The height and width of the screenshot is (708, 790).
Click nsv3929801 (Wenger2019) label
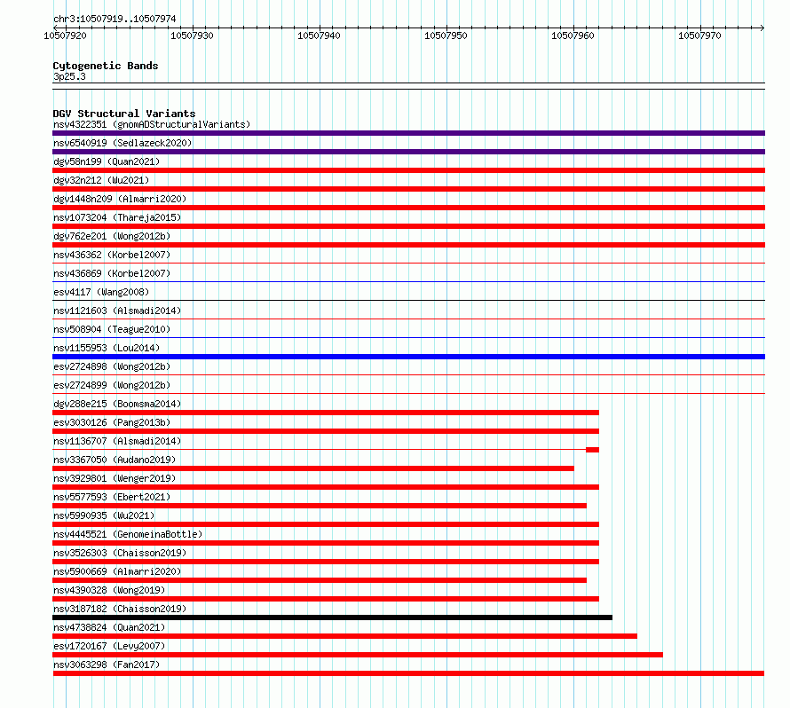point(115,478)
